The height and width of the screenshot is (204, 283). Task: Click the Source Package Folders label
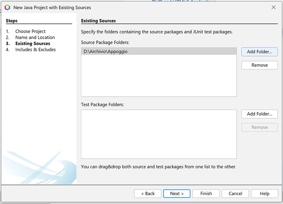point(105,42)
